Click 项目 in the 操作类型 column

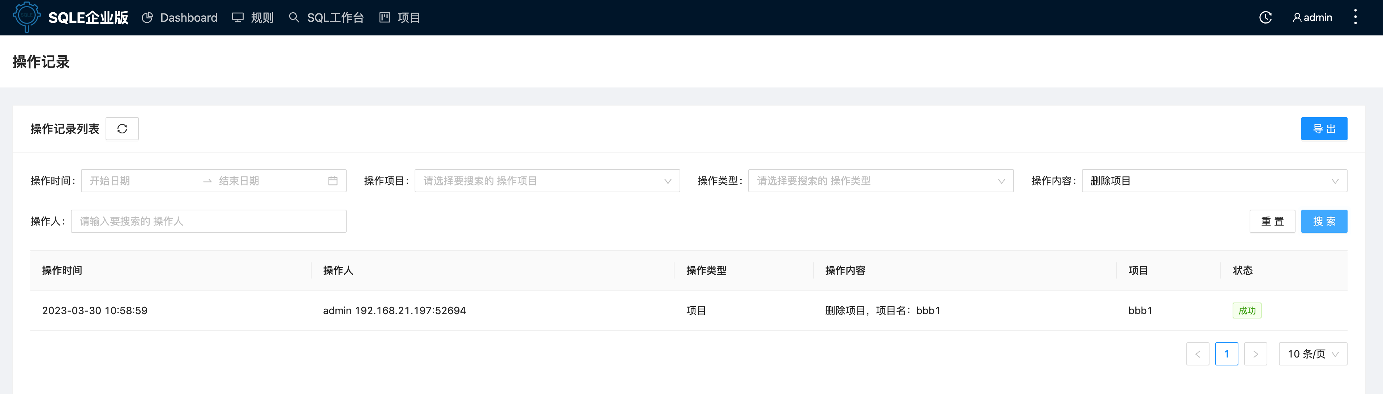[696, 311]
